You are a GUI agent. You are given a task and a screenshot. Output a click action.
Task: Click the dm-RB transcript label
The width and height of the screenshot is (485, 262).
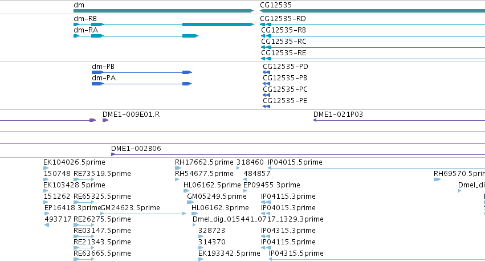pos(85,19)
